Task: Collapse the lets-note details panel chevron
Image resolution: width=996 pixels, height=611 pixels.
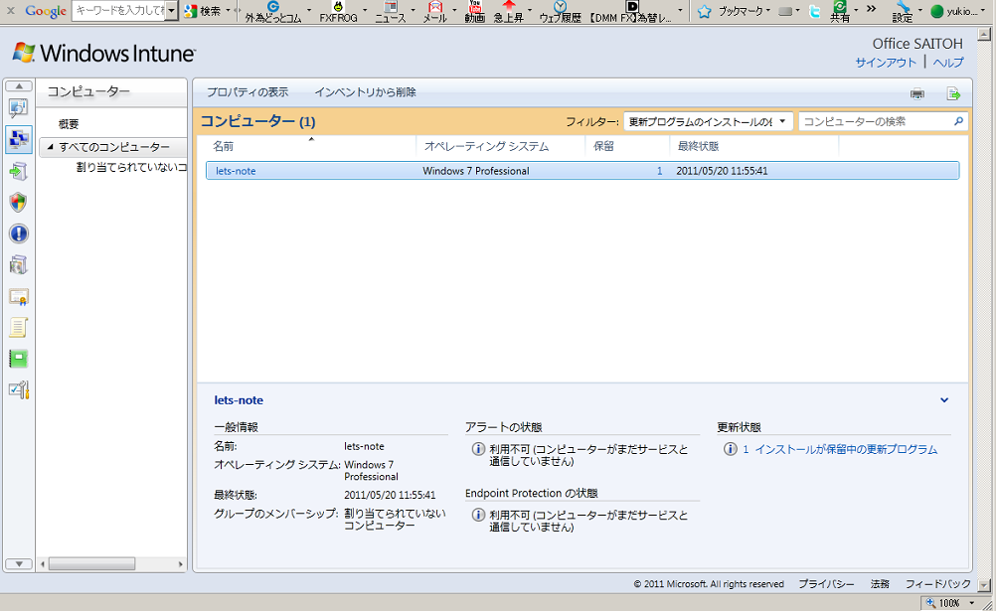Action: (x=944, y=400)
